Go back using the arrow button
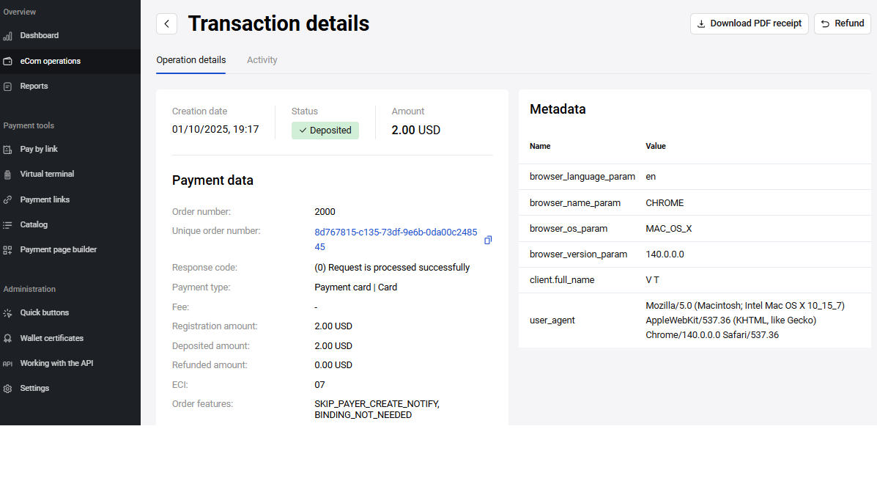 coord(166,23)
